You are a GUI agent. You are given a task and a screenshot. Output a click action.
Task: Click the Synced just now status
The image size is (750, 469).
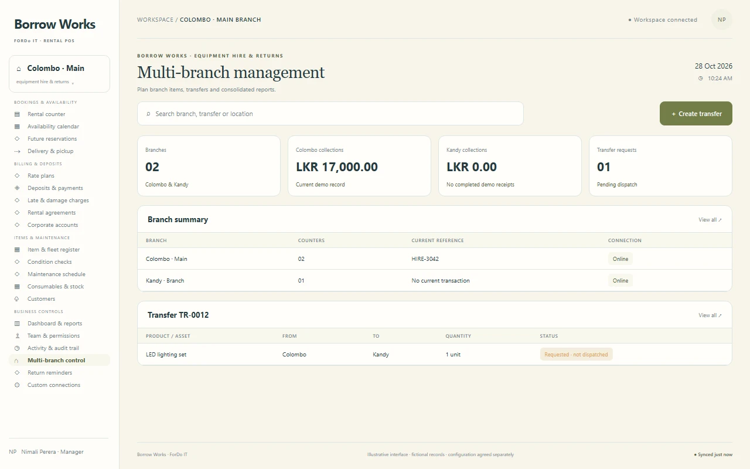coord(713,454)
